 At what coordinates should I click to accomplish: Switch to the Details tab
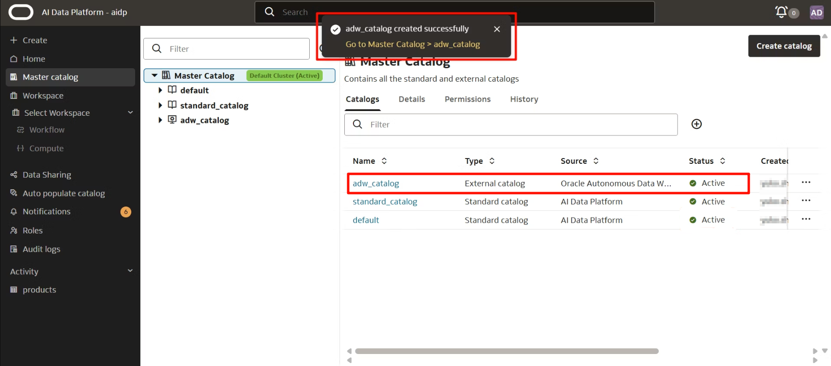pyautogui.click(x=412, y=99)
